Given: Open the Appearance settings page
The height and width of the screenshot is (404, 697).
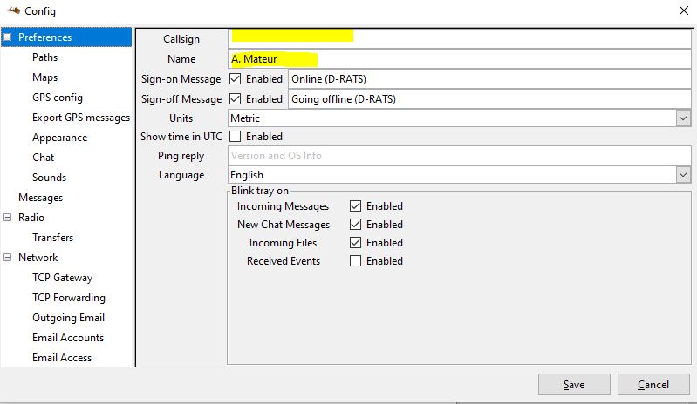Looking at the screenshot, I should 59,138.
